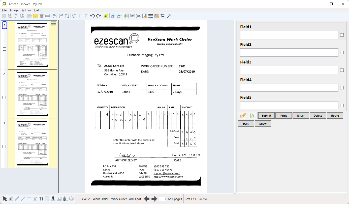Click into the Field2 text box

(289, 53)
